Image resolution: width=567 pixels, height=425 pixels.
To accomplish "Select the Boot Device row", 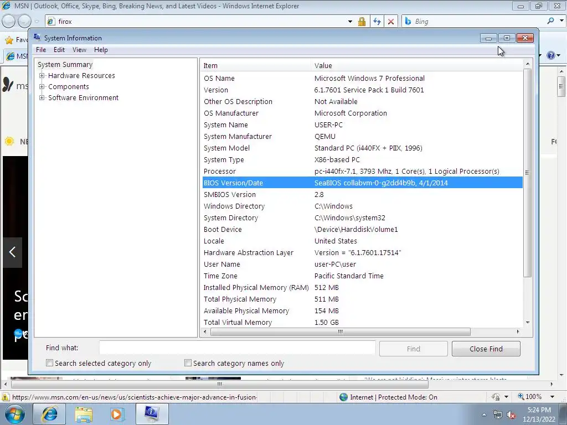I will click(x=362, y=229).
